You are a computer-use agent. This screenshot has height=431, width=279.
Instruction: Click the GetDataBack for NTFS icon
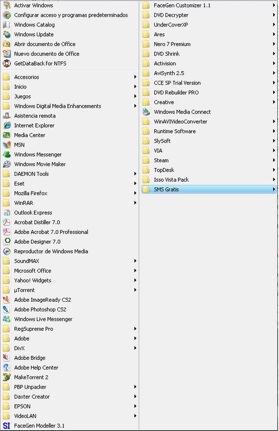point(6,64)
